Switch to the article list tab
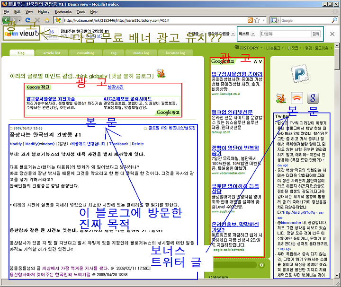This screenshot has width=341, height=287. pos(52,53)
